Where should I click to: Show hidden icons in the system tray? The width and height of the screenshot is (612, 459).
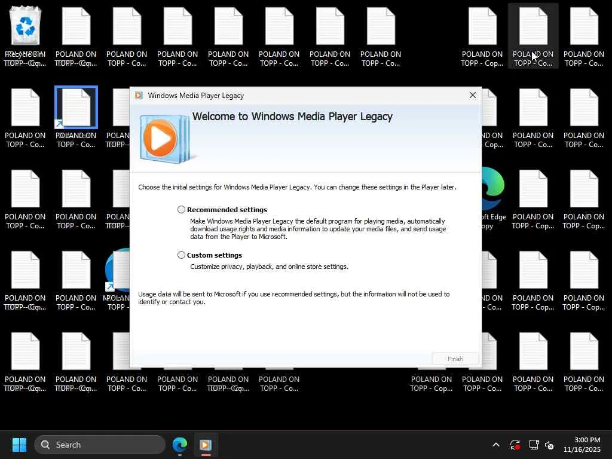click(495, 445)
